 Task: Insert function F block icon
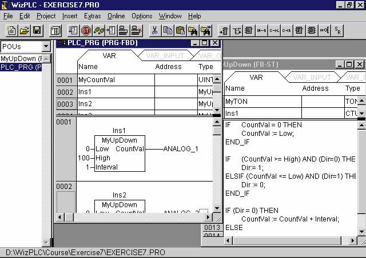(x=299, y=30)
